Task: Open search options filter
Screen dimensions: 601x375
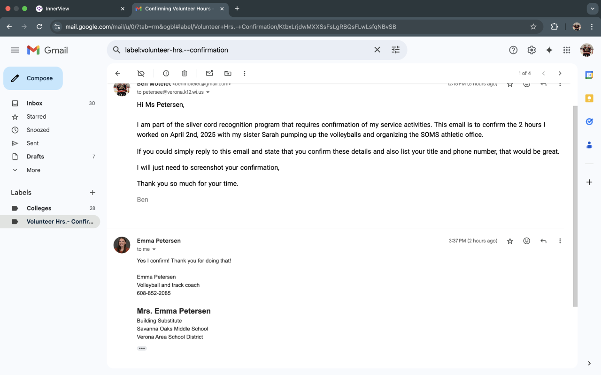Action: click(395, 50)
